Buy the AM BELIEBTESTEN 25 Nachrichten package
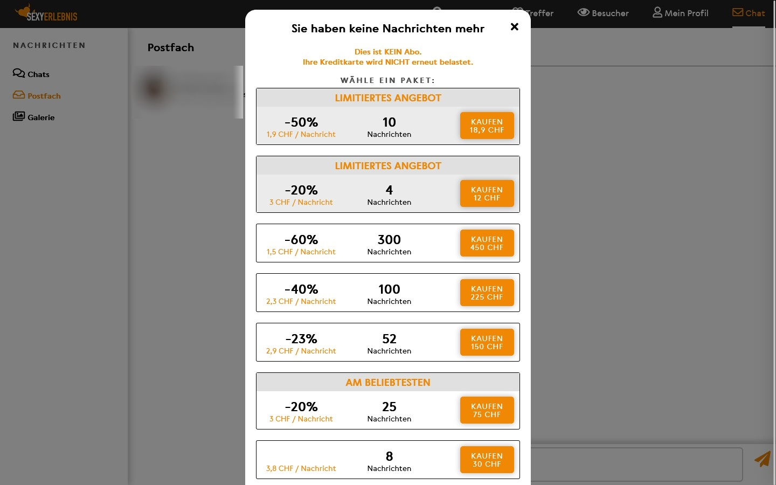The image size is (776, 485). tap(487, 410)
